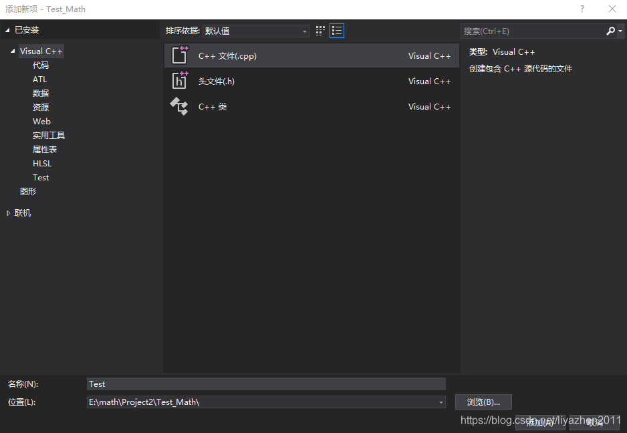Collapse the 已安装 section
Screen dimensions: 627x433
coord(7,30)
